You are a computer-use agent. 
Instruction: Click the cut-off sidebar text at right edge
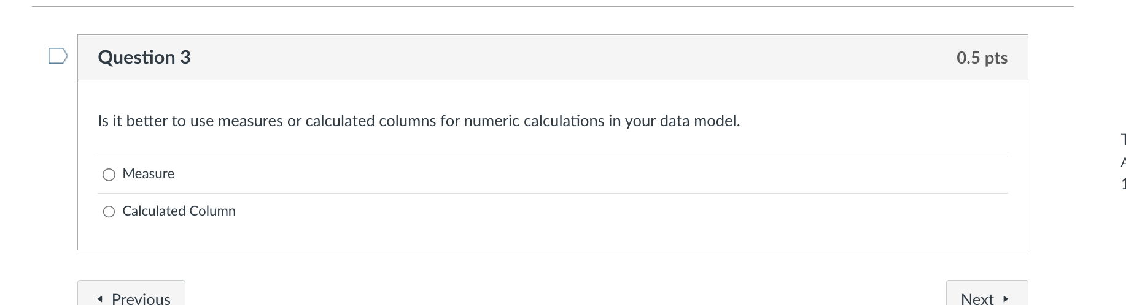1123,162
